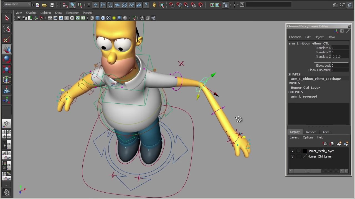Screen dimensions: 355x199
Task: Open the Animation menu set dropdown
Action: coord(17,4)
